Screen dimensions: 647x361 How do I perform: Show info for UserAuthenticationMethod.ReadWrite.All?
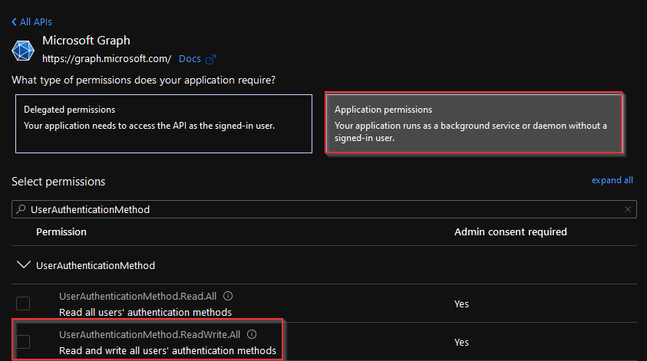click(x=252, y=334)
